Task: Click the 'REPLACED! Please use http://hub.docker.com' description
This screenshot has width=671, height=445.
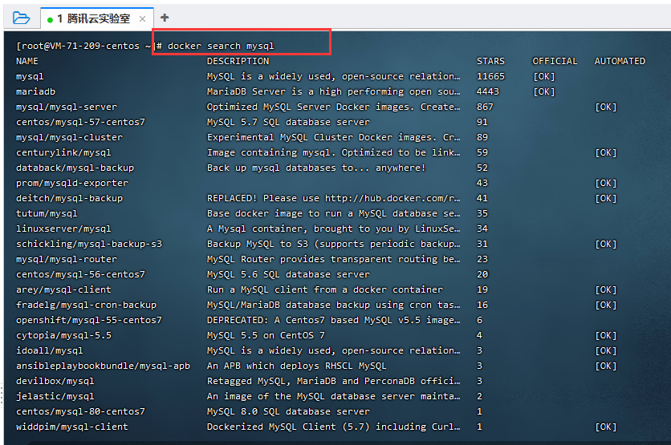Action: pyautogui.click(x=333, y=198)
